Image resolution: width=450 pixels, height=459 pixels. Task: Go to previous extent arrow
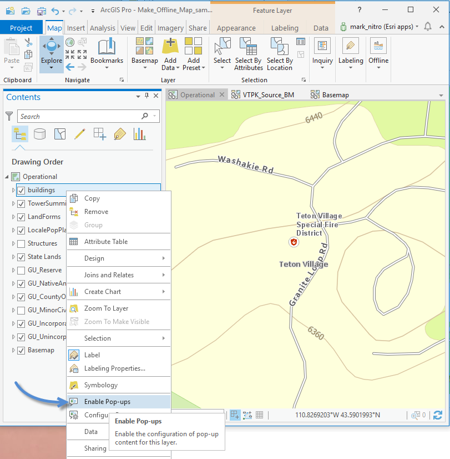70,67
